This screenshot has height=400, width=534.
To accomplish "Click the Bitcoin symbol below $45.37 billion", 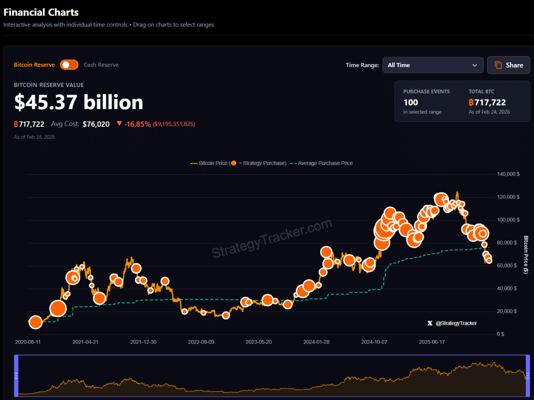I will [16, 124].
